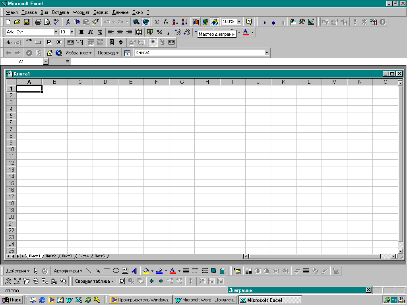The height and width of the screenshot is (305, 407).
Task: Run macro with the blue play icon
Action: point(264,23)
